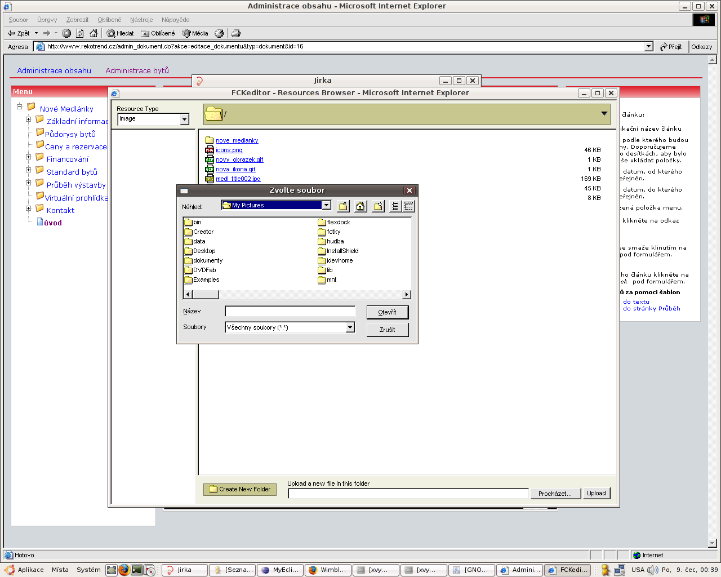Screen dimensions: 721x577
Task: Open the Nástroje menu
Action: click(x=141, y=20)
